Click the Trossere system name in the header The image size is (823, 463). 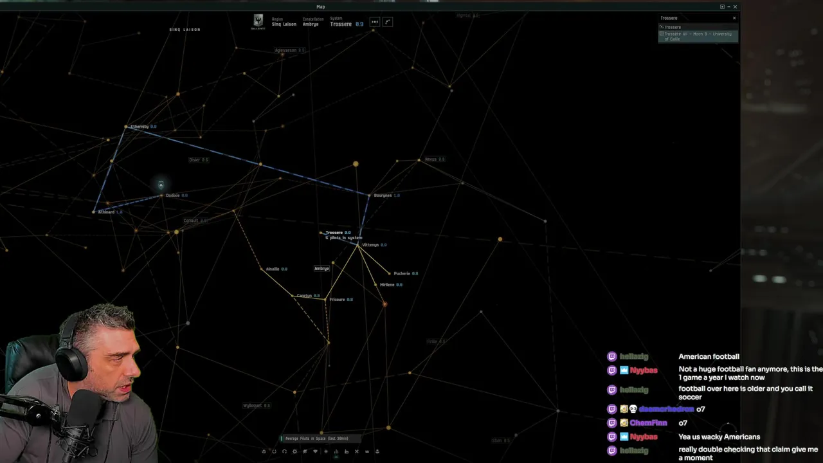(341, 24)
